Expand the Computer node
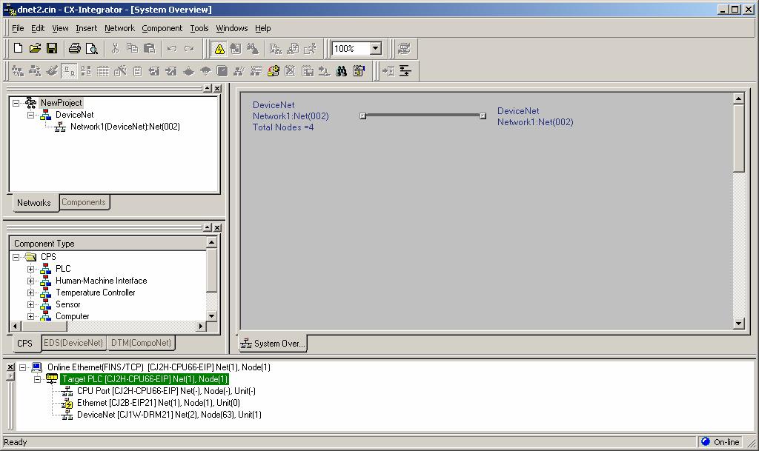 point(30,317)
